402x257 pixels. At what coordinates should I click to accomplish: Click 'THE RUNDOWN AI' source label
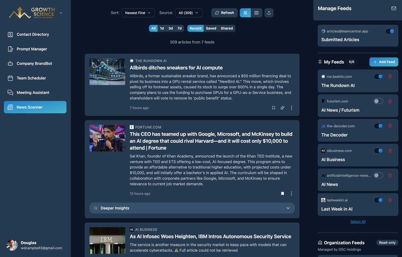click(151, 61)
